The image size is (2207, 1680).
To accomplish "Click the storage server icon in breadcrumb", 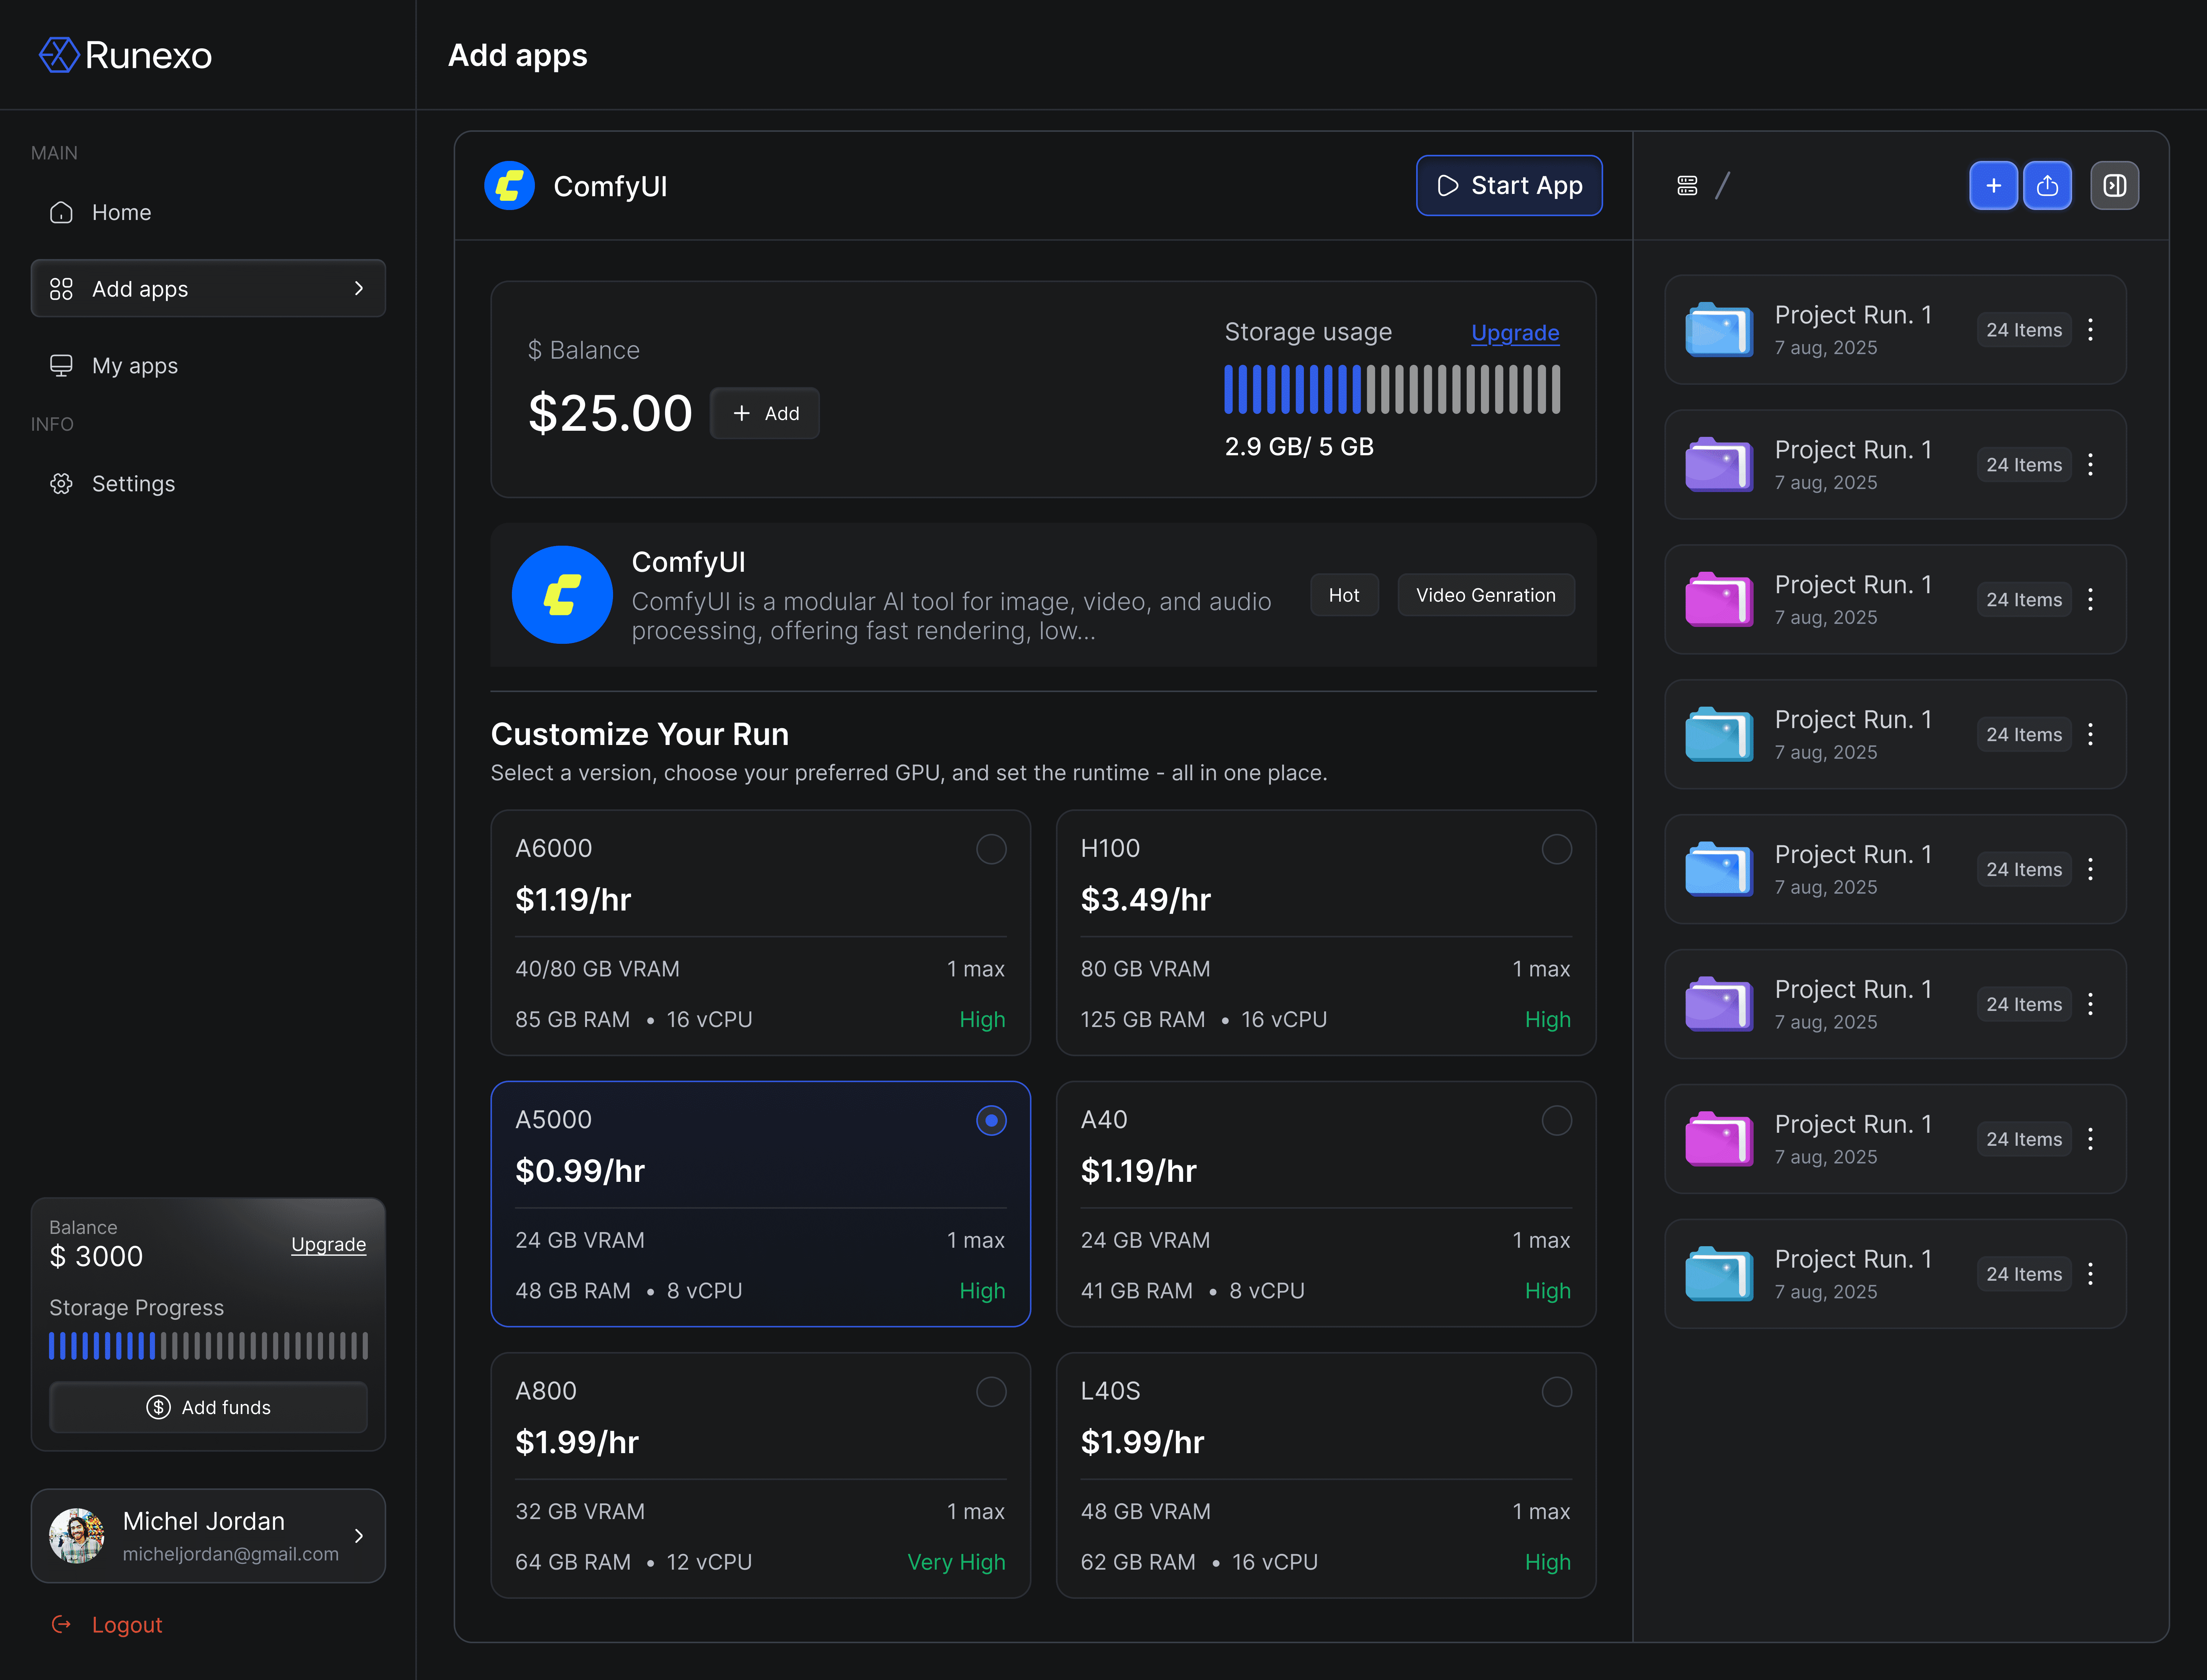I will 1687,186.
